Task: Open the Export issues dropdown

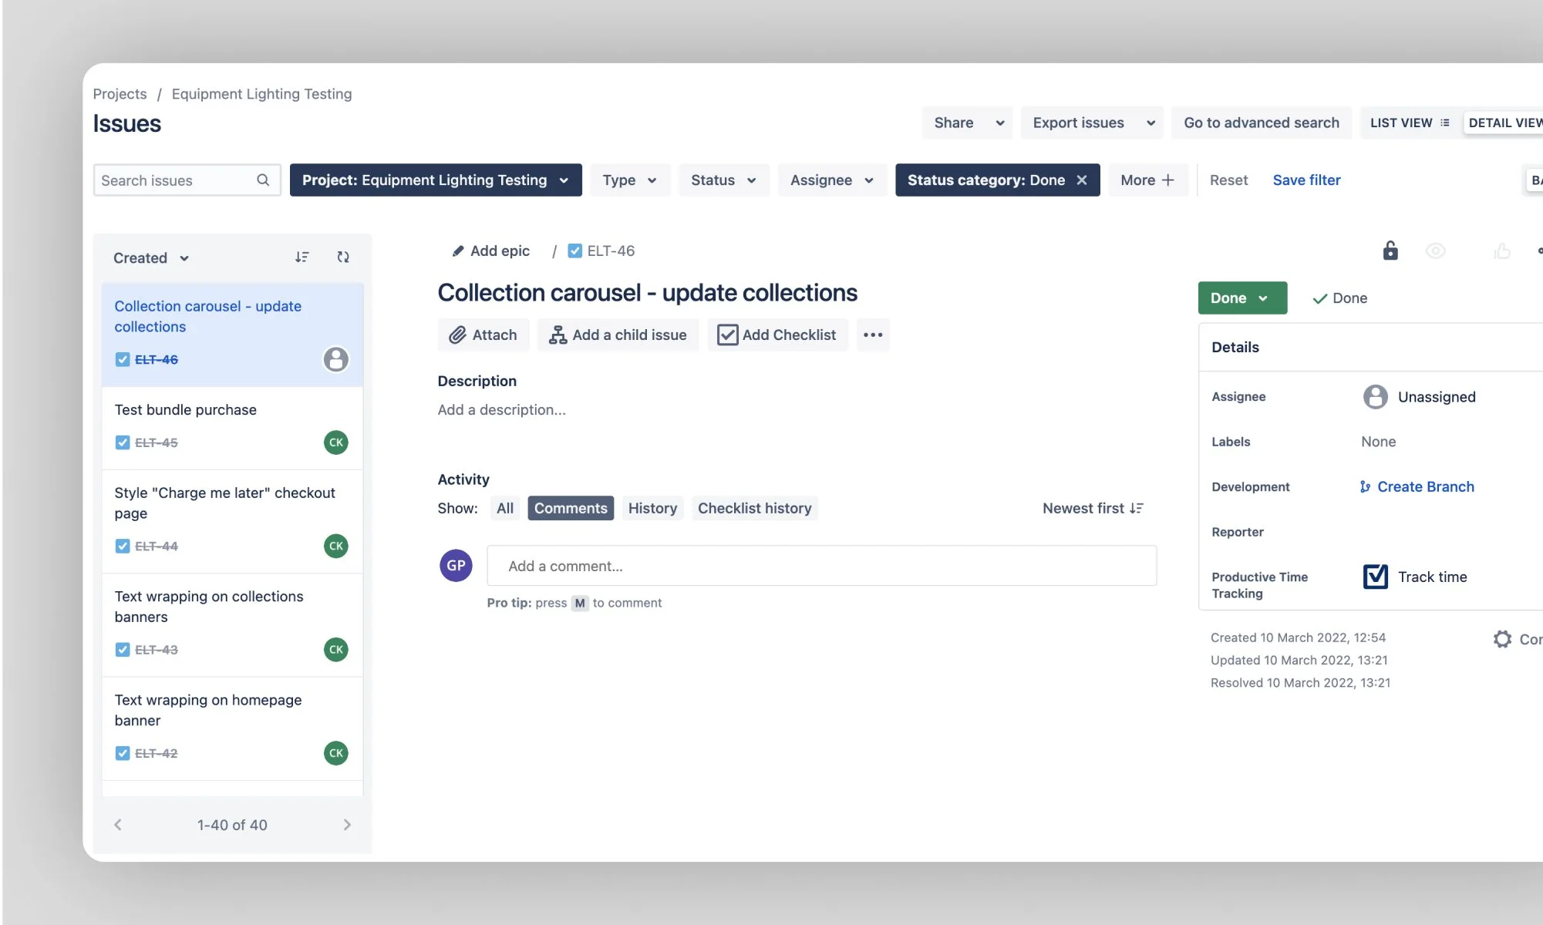Action: tap(1092, 123)
